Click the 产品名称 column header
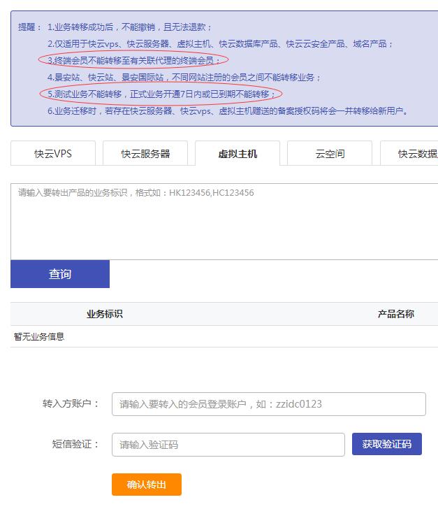The image size is (438, 509). tap(395, 315)
